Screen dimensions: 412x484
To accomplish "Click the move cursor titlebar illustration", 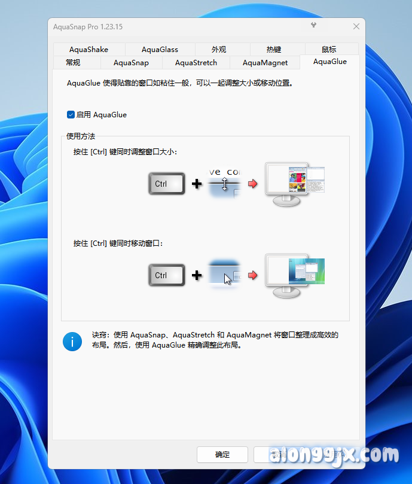I will (225, 275).
